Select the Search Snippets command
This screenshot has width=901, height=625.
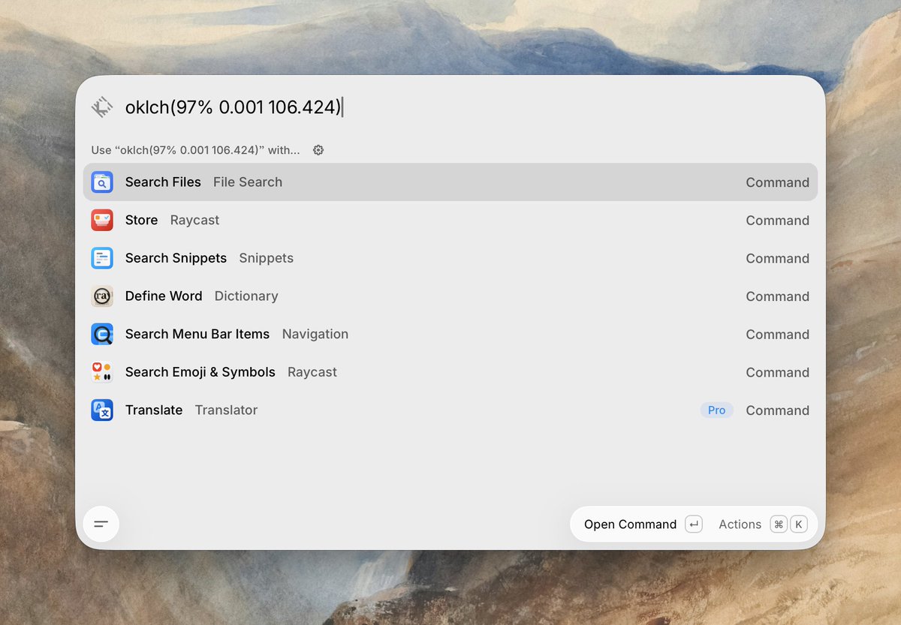tap(450, 258)
